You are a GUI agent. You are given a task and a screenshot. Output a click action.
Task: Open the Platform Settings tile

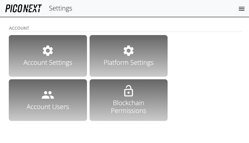point(129,56)
